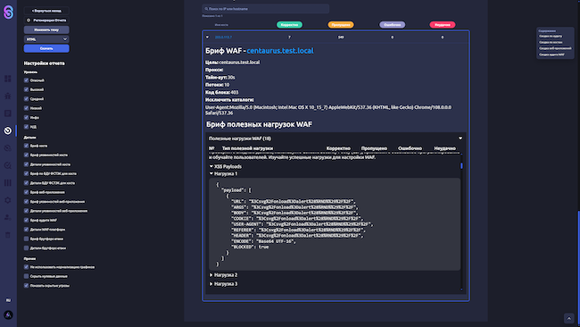This screenshot has width=580, height=327.
Task: Toggle the Средний level checkbox
Action: click(26, 99)
